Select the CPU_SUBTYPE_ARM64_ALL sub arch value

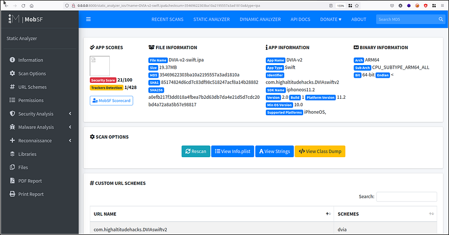[x=401, y=68]
